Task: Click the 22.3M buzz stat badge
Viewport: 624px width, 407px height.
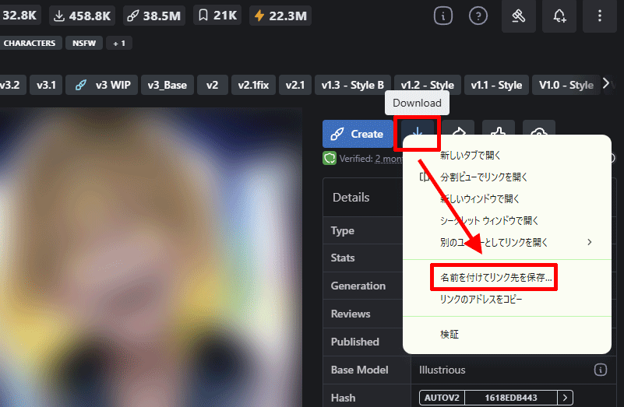Action: click(x=280, y=16)
